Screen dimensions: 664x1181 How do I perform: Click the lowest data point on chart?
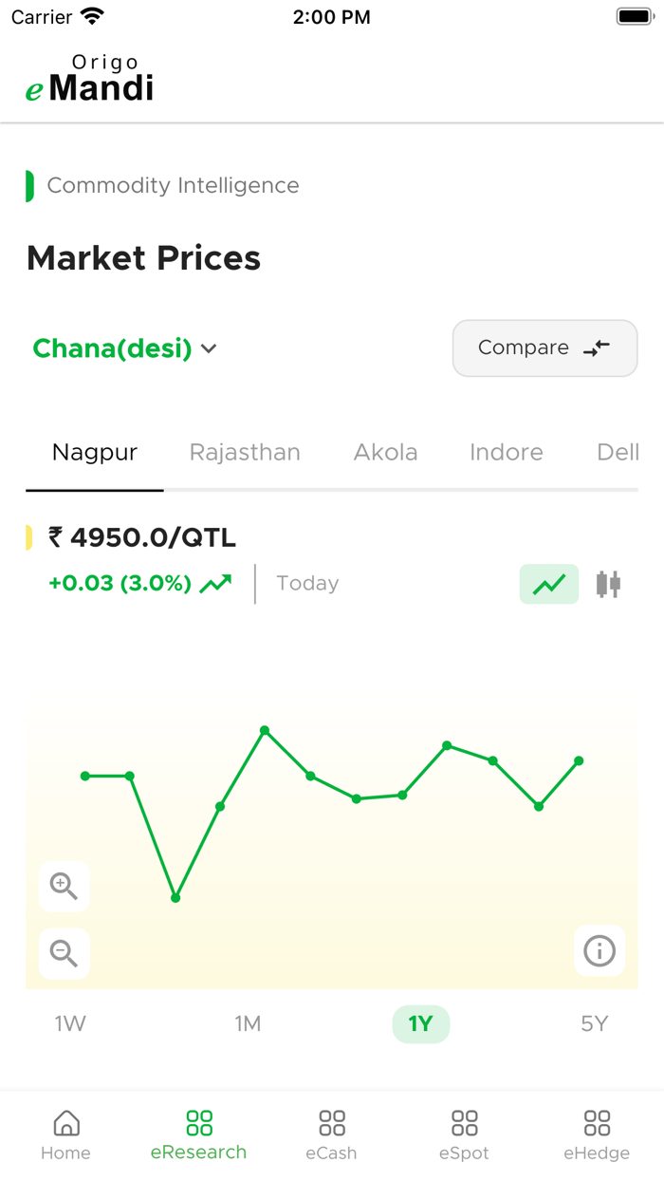[175, 897]
